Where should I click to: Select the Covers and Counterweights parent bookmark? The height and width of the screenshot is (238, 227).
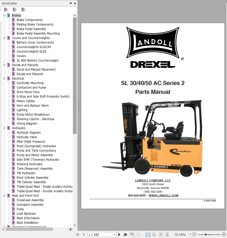31,38
